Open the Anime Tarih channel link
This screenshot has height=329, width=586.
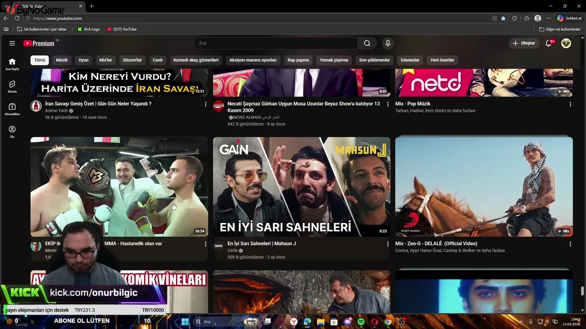click(x=56, y=111)
